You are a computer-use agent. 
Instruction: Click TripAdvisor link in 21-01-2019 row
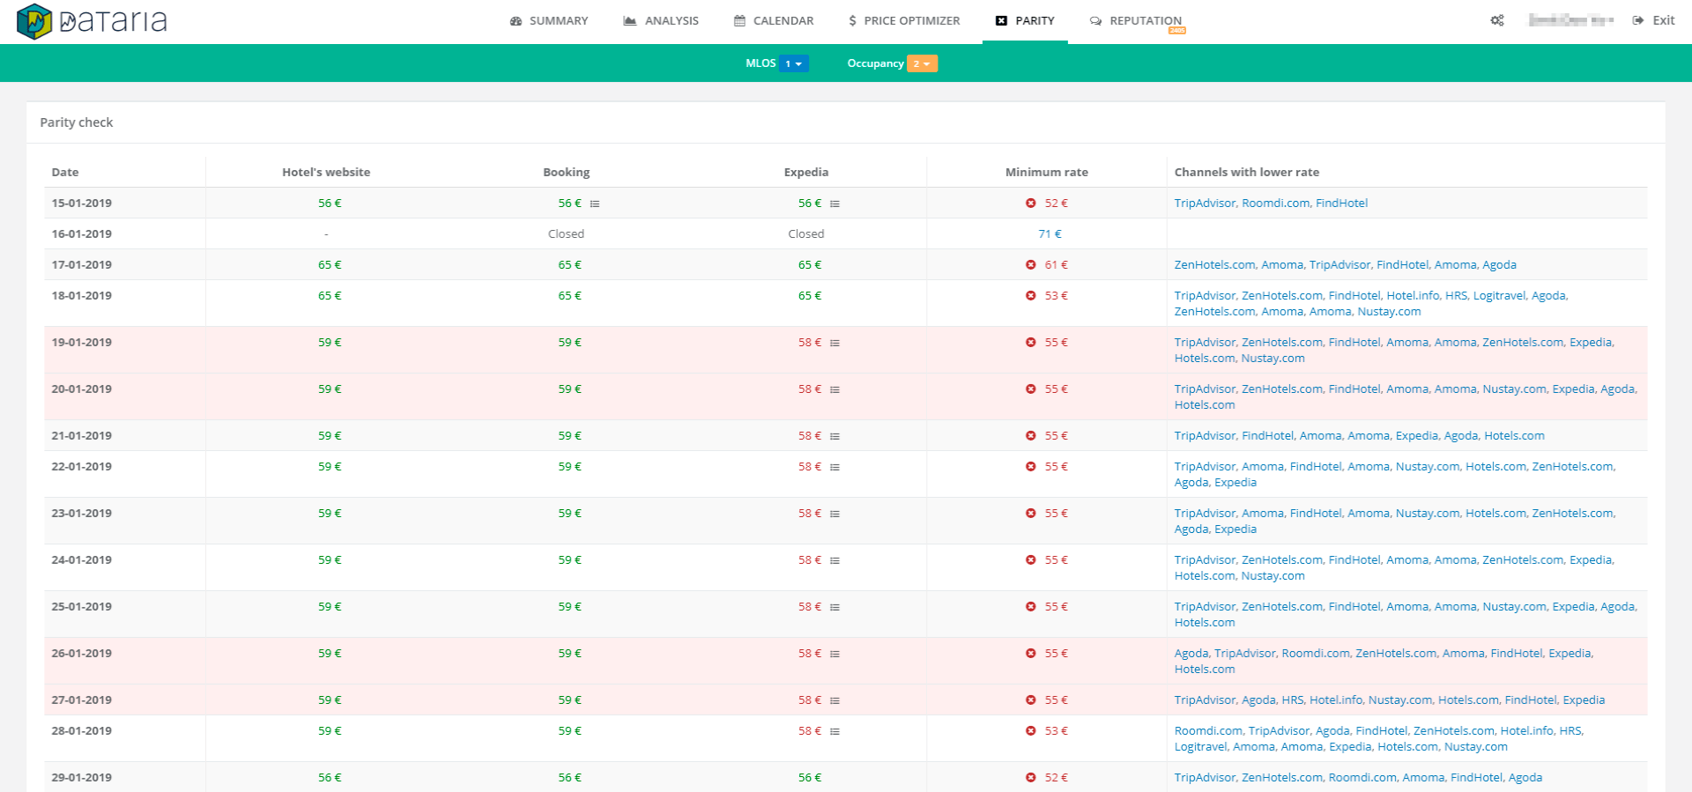point(1205,435)
